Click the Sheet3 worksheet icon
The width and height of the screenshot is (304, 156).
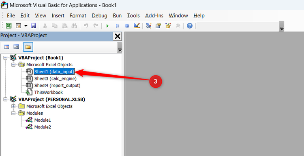[x=30, y=78]
